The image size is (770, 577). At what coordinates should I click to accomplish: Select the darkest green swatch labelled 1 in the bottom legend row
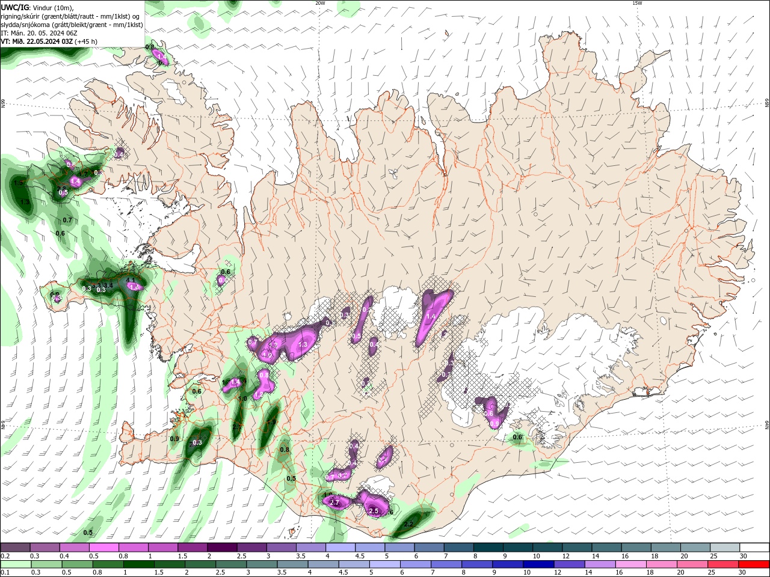(138, 564)
